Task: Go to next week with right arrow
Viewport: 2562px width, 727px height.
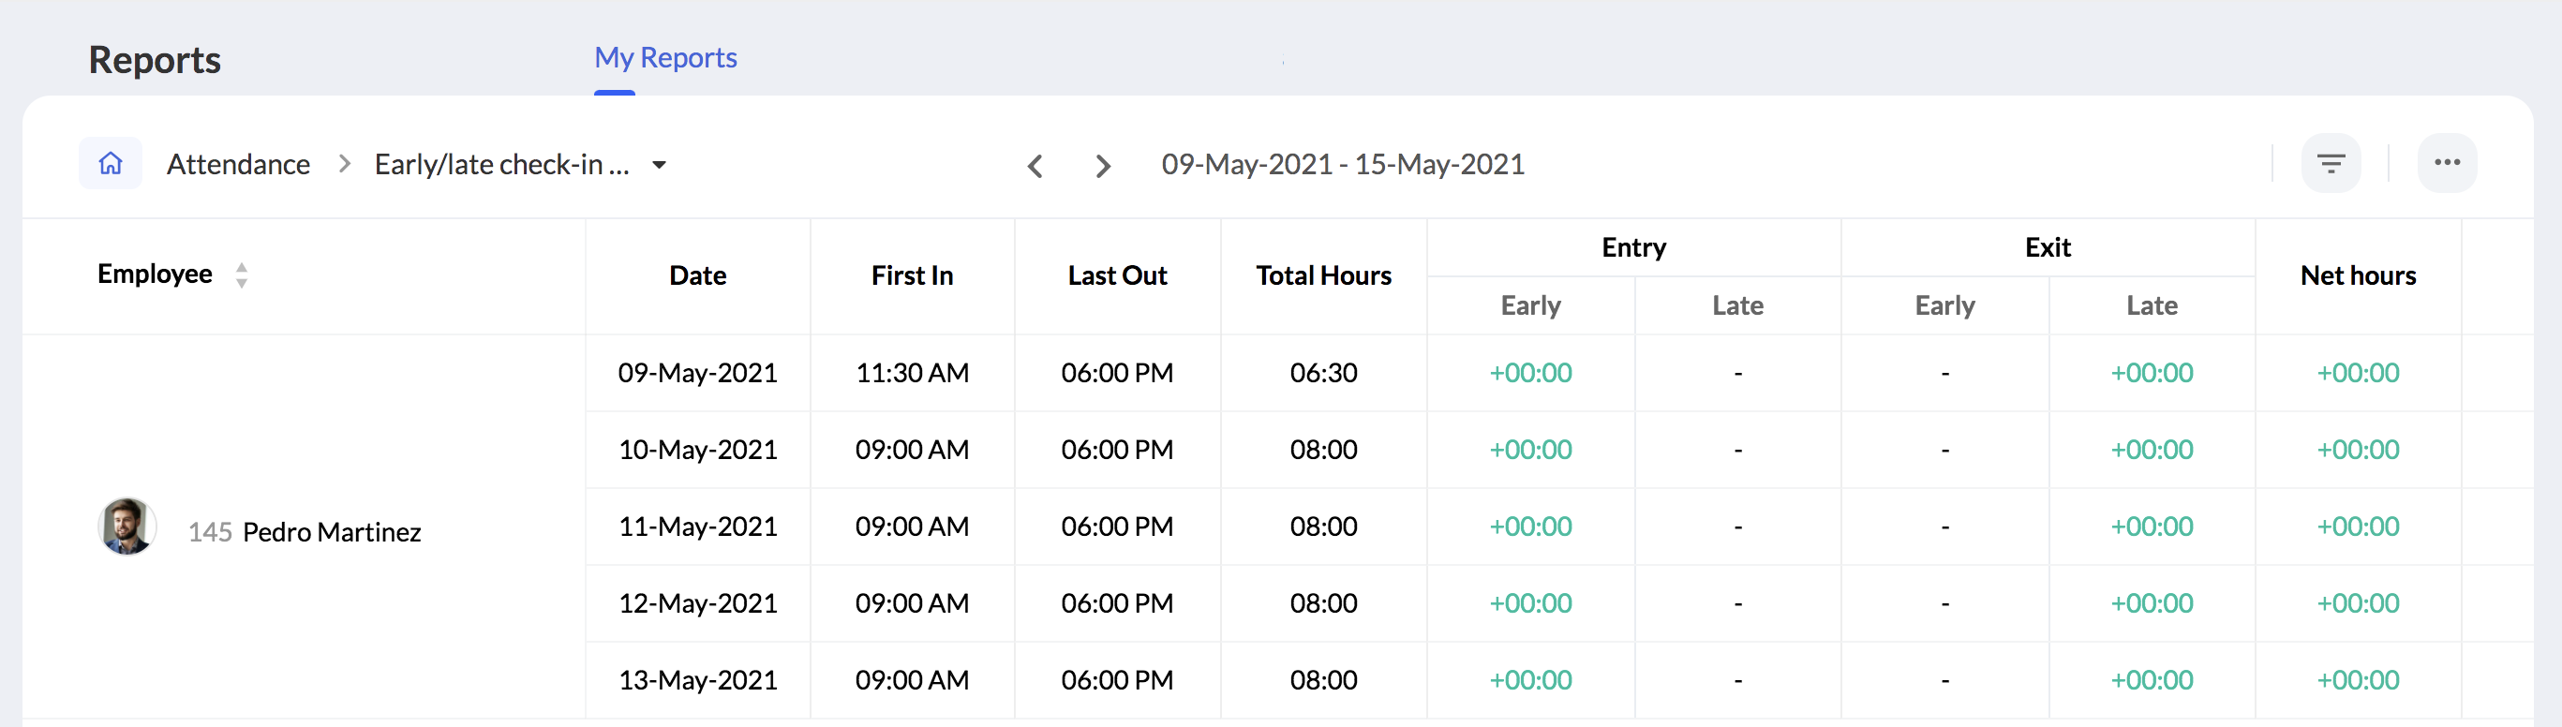Action: 1102,165
